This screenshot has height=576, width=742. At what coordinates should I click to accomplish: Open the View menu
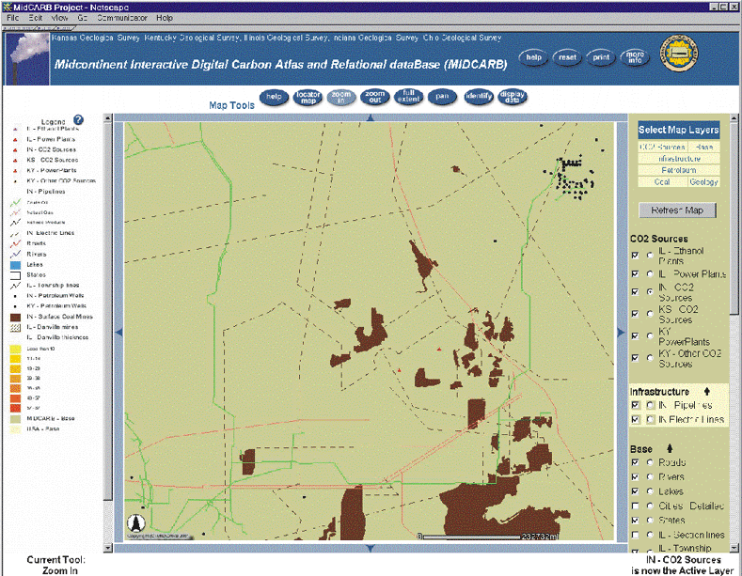point(59,18)
